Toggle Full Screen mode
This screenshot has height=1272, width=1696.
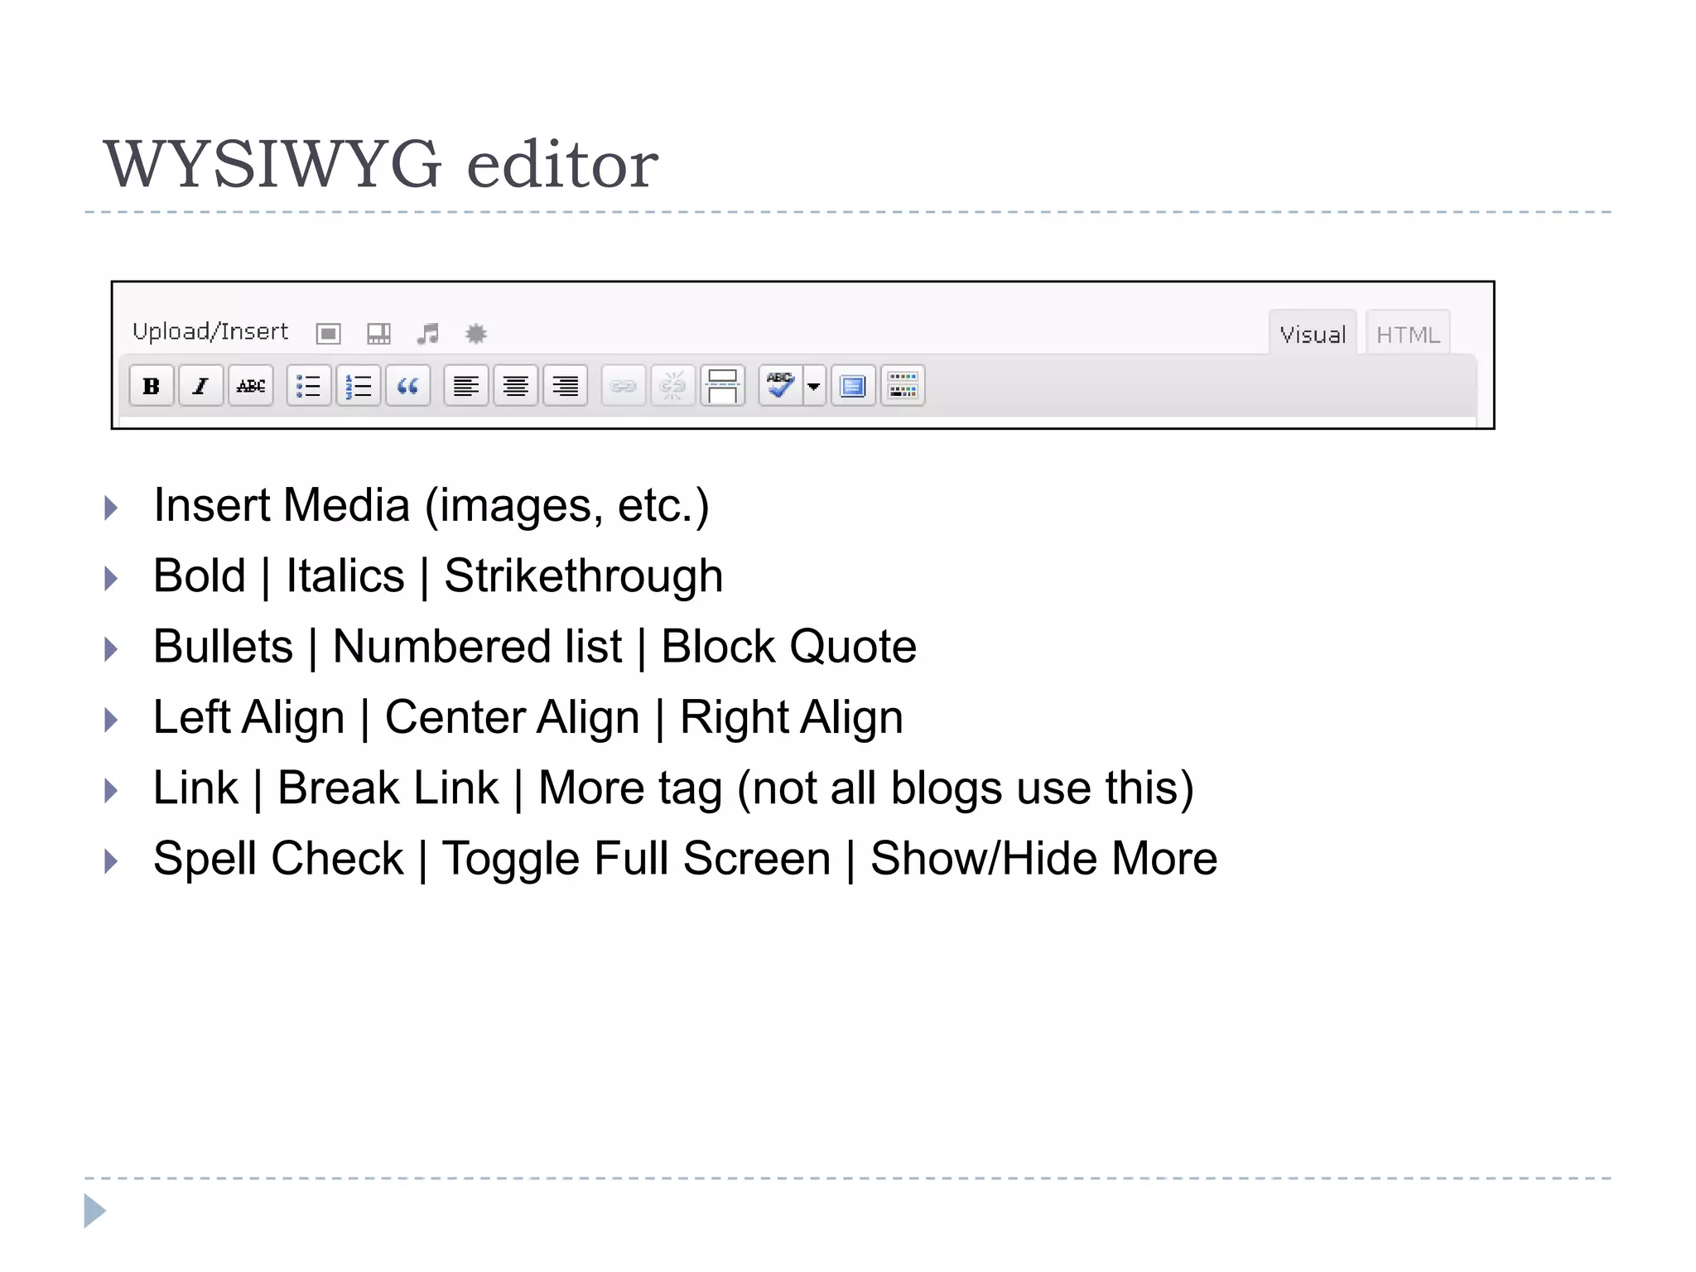(853, 386)
